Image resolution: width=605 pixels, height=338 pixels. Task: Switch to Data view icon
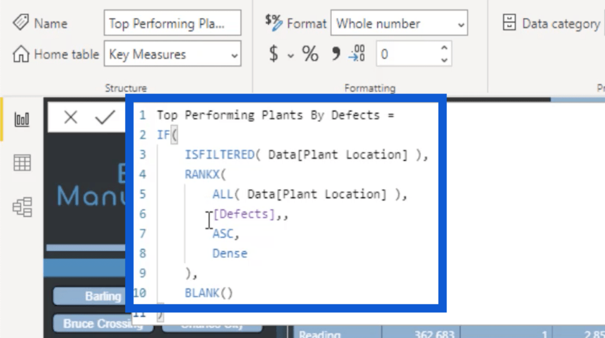coord(22,163)
